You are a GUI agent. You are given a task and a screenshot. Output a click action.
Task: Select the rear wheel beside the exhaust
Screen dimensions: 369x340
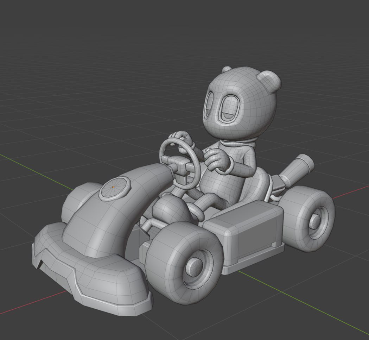(x=307, y=219)
